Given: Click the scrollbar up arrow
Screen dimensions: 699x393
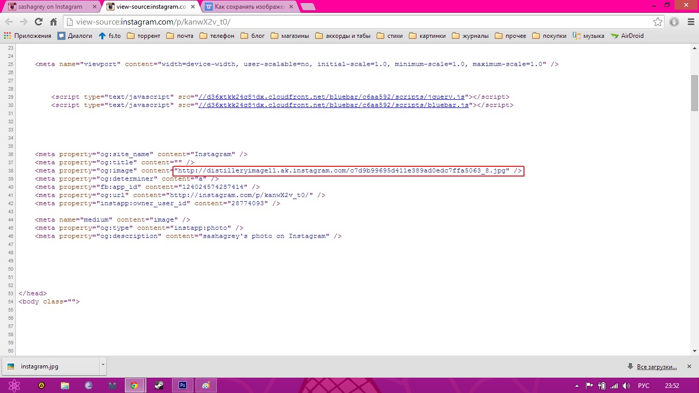Looking at the screenshot, I should (x=694, y=47).
